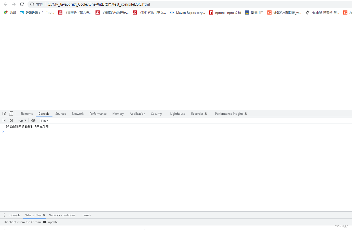Open the drawer three-dot menu
The image size is (352, 230).
point(4,215)
